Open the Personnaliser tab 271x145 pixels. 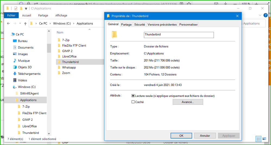point(188,25)
